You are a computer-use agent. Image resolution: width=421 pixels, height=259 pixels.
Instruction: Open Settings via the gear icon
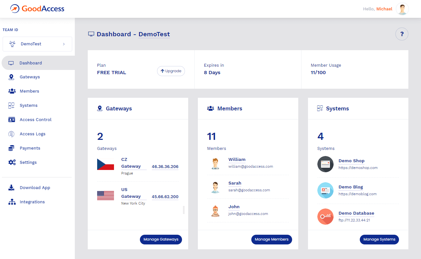click(11, 162)
